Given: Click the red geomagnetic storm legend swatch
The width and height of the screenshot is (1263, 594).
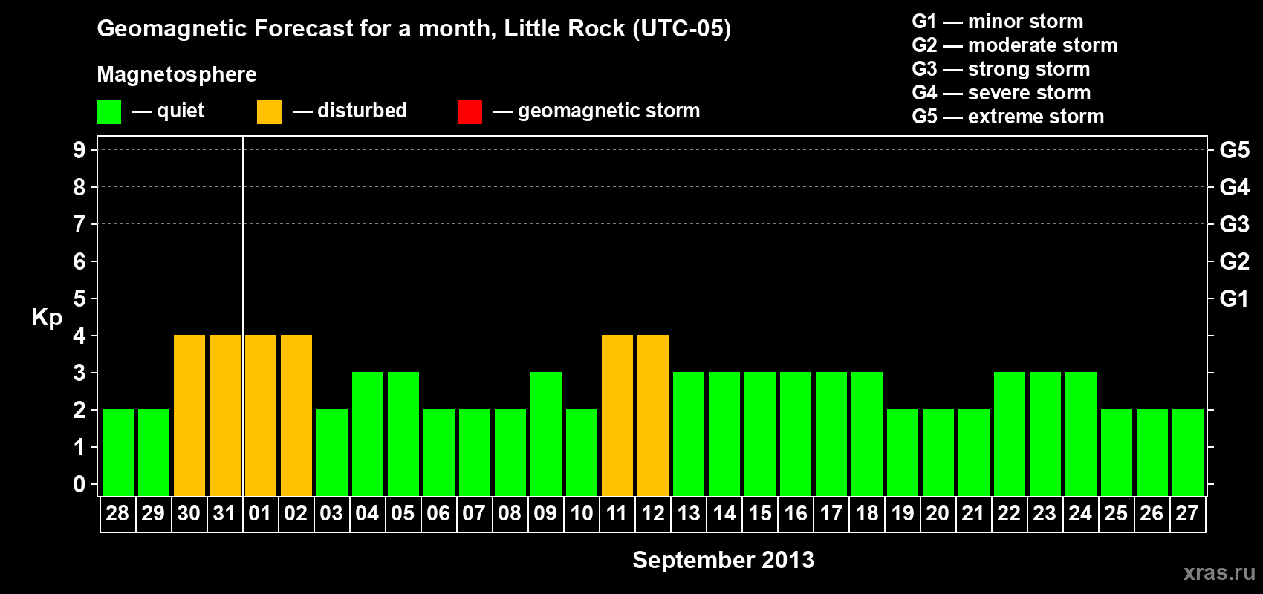Looking at the screenshot, I should click(x=470, y=112).
